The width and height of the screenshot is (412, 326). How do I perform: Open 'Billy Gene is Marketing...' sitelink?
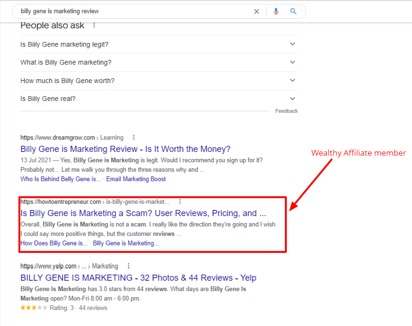click(x=126, y=243)
